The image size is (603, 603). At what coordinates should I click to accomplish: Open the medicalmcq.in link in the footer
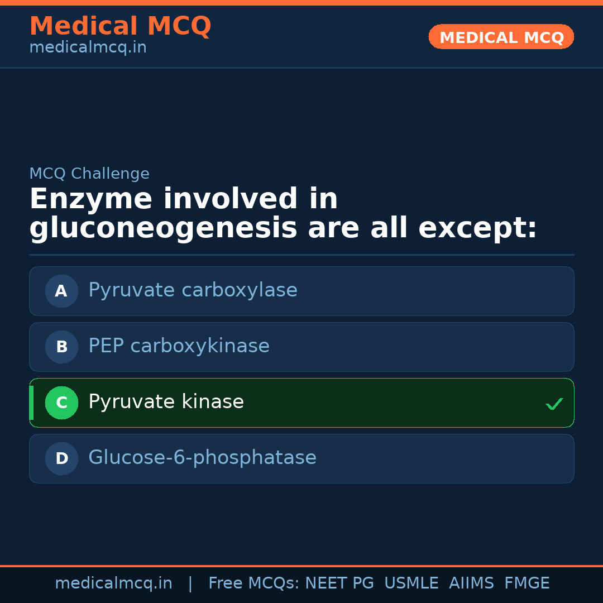[113, 583]
